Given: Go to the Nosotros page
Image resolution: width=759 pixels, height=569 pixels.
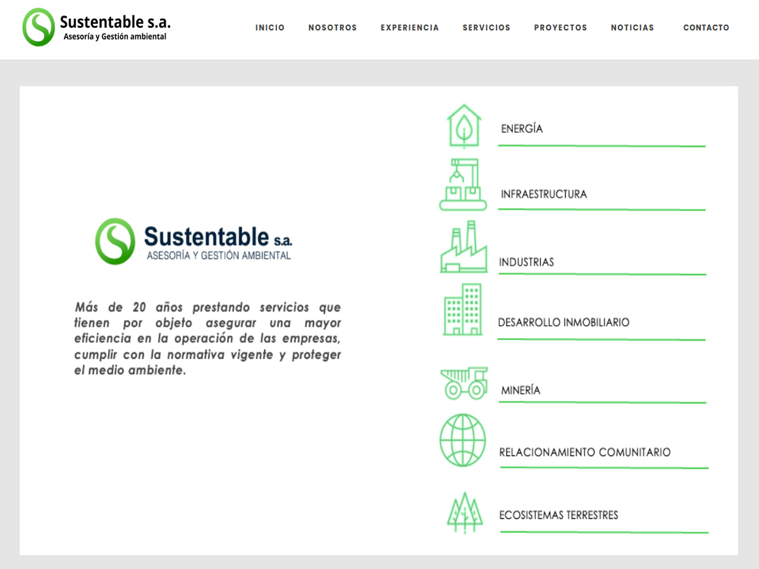Looking at the screenshot, I should point(333,28).
